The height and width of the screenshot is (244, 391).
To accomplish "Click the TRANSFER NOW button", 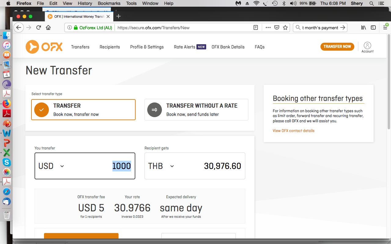I will point(337,47).
